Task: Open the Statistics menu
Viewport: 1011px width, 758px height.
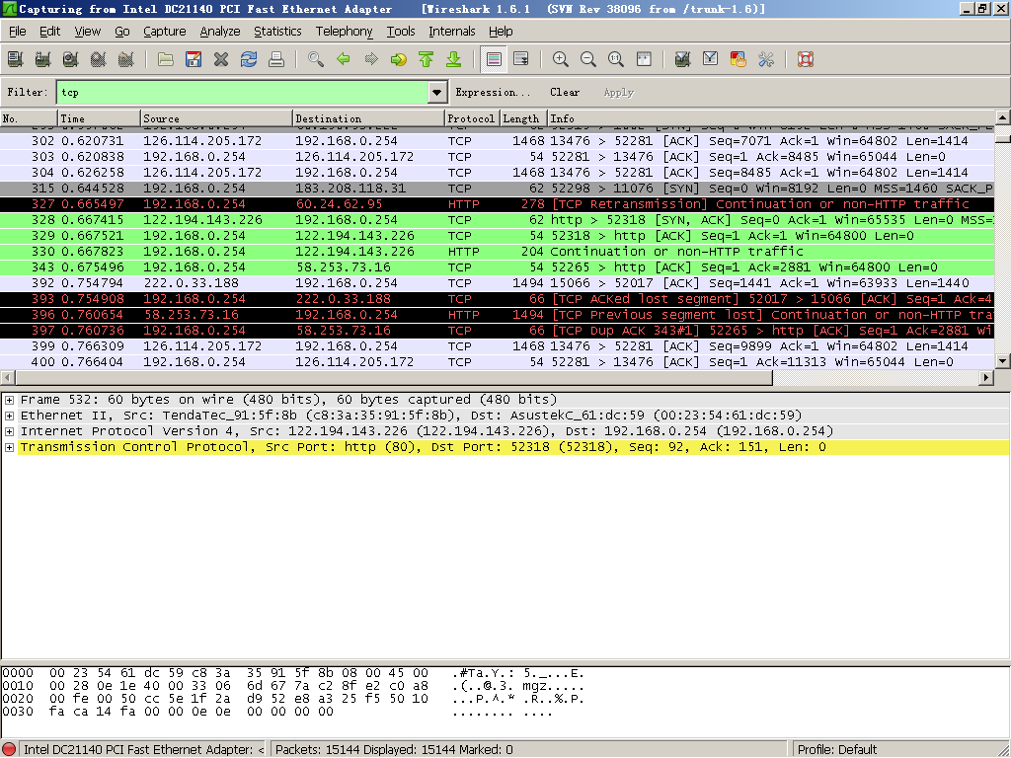Action: point(277,31)
